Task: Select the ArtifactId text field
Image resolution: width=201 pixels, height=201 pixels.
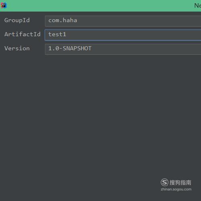Action: point(123,35)
